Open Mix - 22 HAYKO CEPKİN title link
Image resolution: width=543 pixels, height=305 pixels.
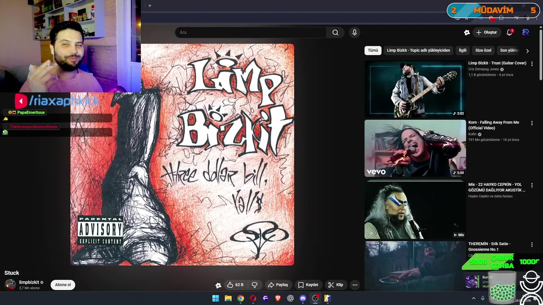[x=497, y=187]
